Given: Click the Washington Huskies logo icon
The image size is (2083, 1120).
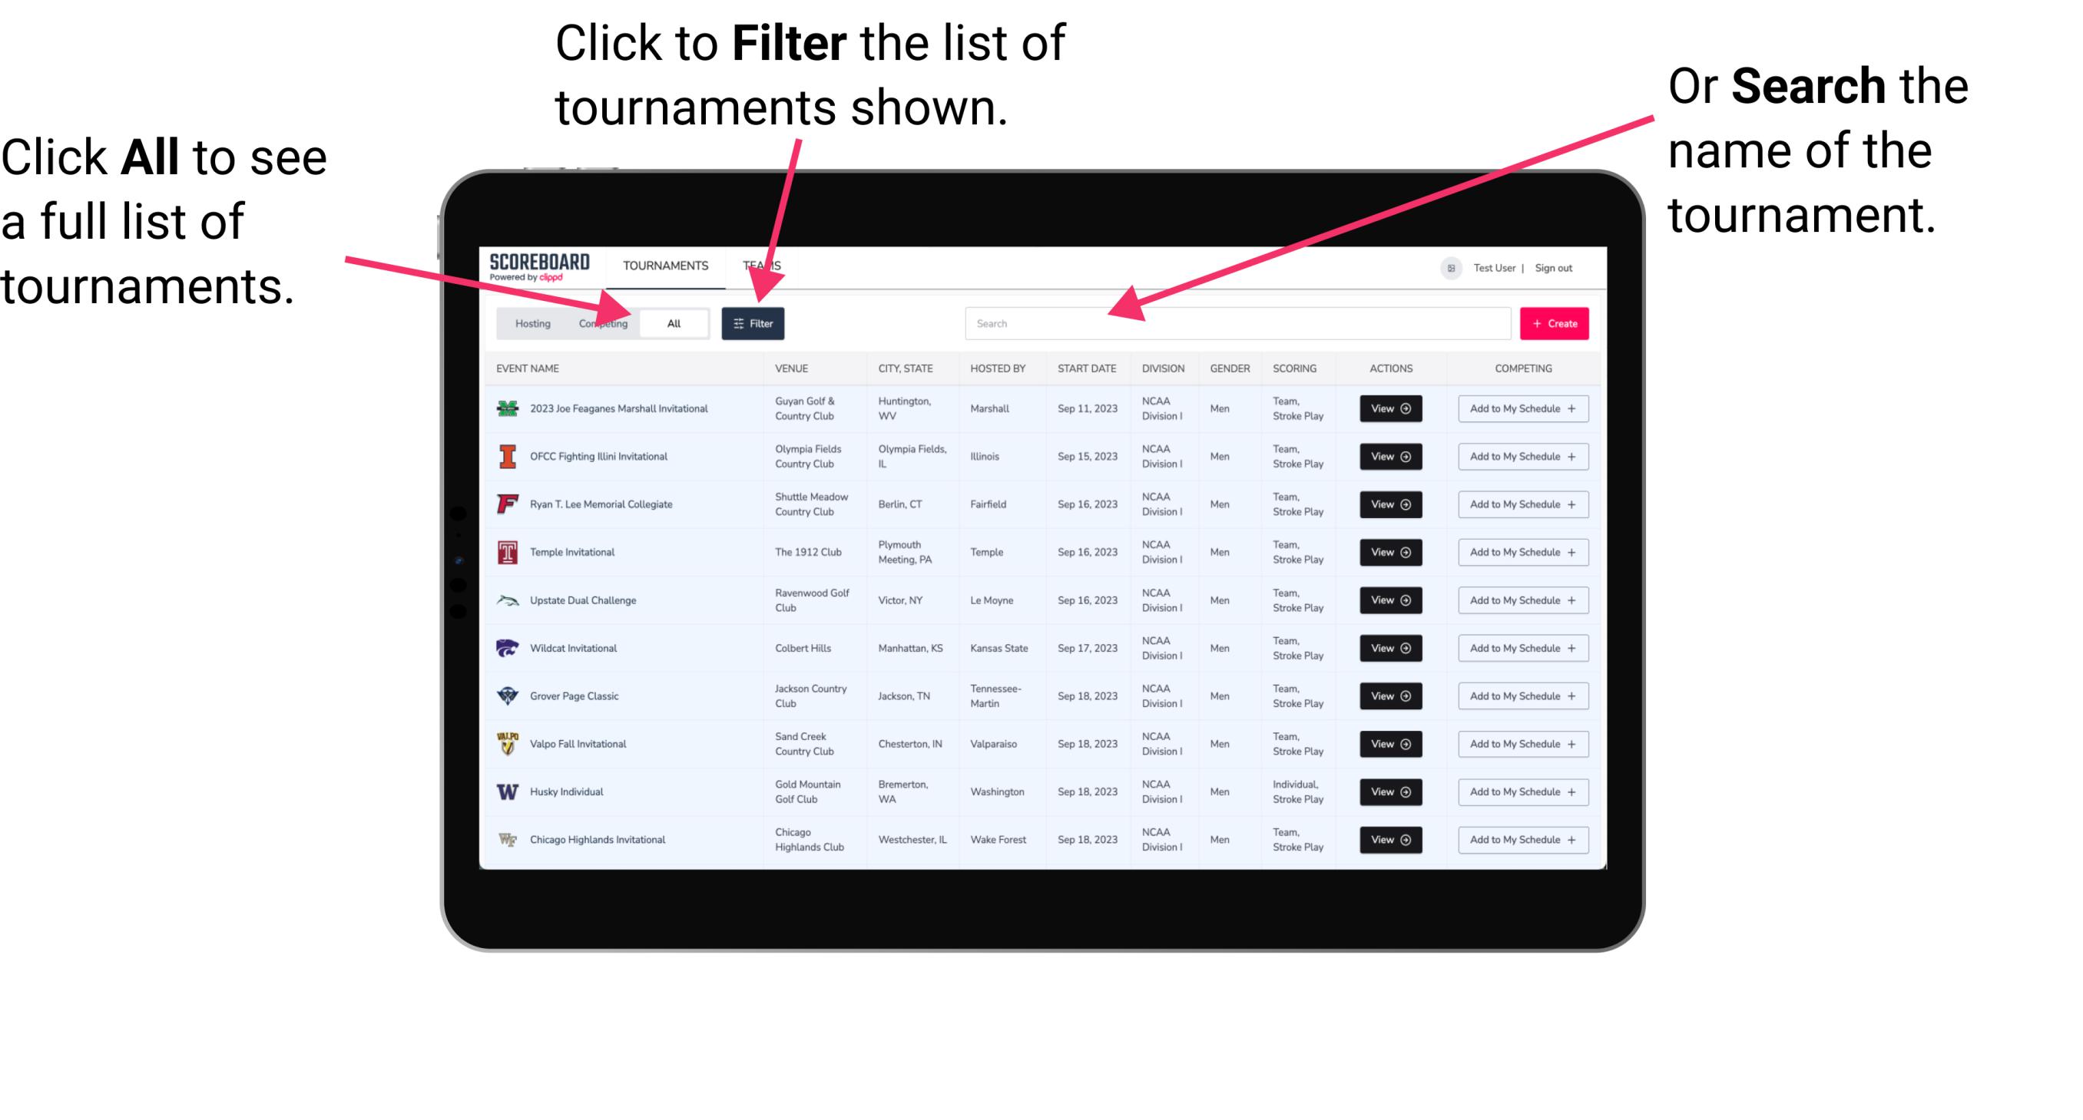Looking at the screenshot, I should [506, 791].
